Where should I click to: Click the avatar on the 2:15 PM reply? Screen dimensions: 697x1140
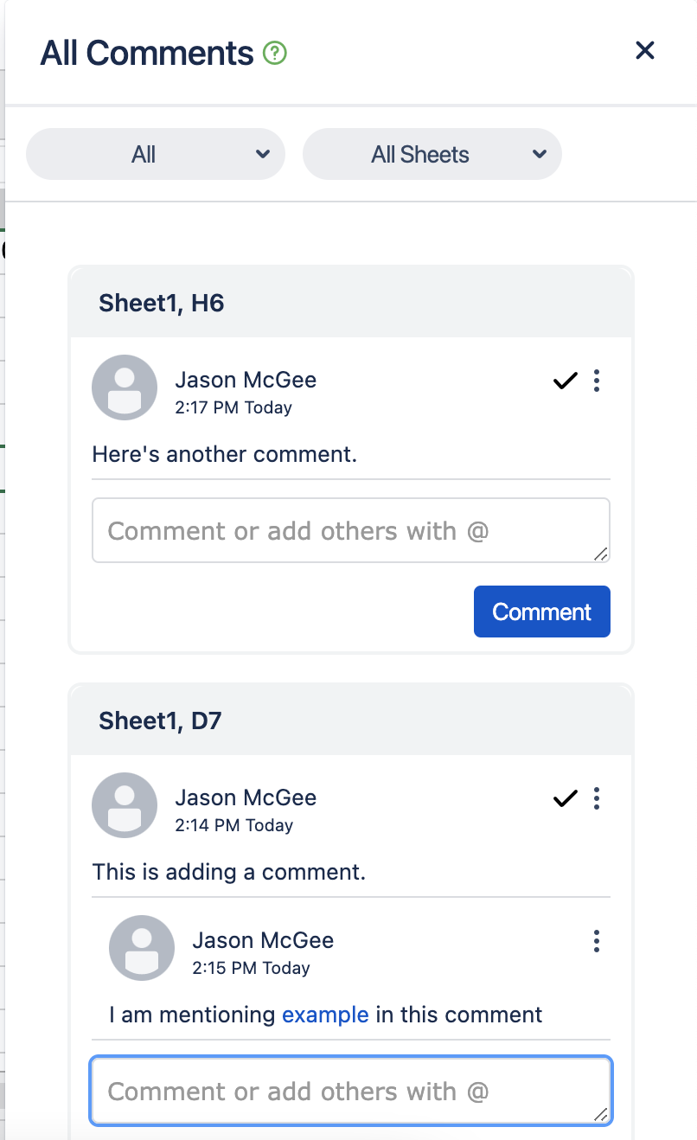tap(142, 948)
